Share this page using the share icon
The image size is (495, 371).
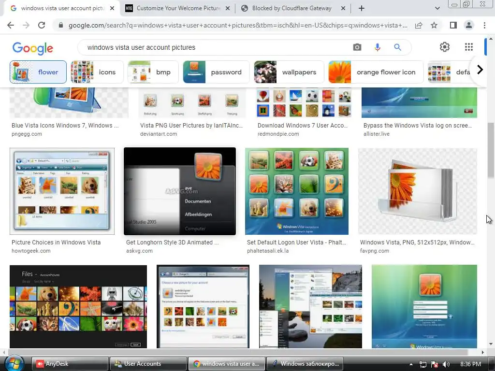pos(419,25)
